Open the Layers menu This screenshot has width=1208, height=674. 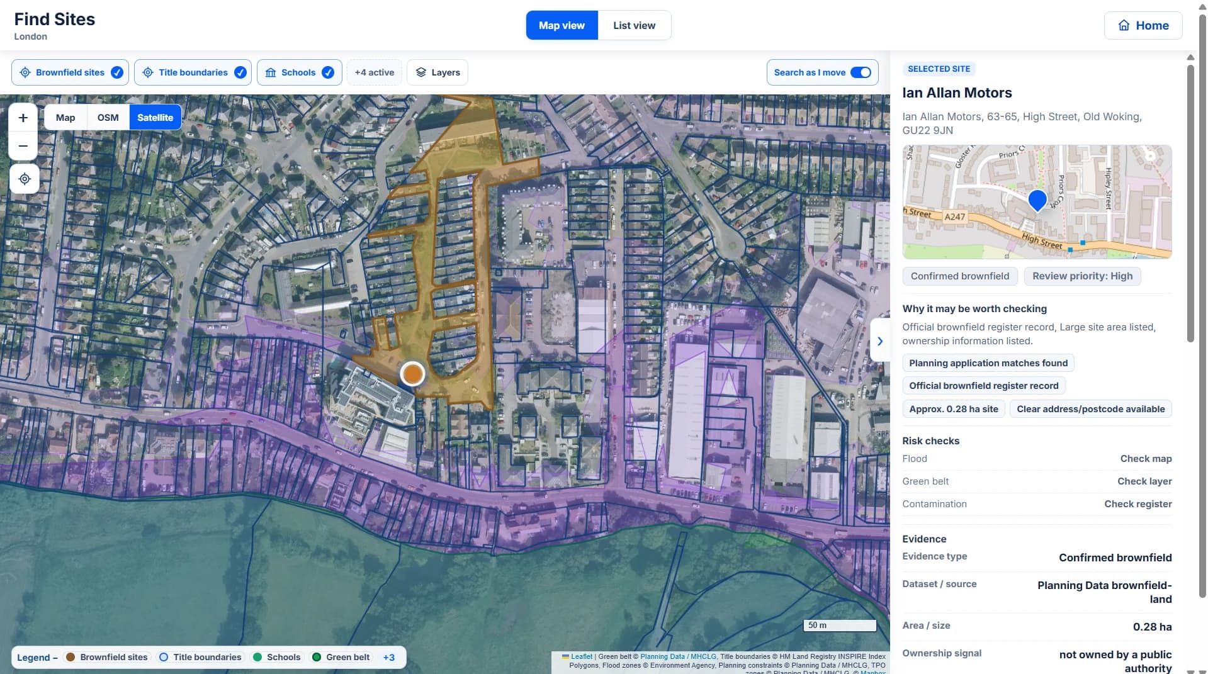coord(437,72)
